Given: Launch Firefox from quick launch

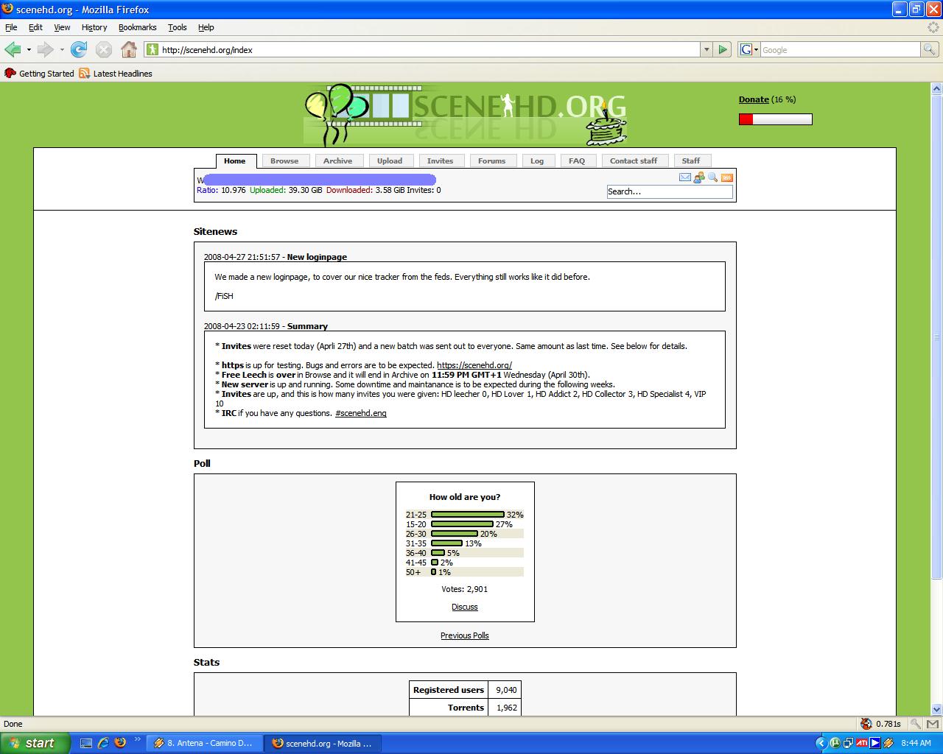Looking at the screenshot, I should 120,743.
